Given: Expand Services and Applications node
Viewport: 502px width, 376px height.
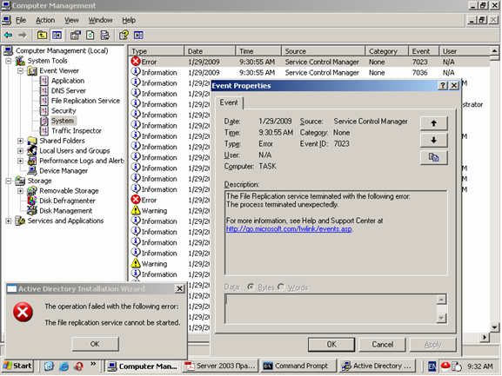Looking at the screenshot, I should 9,221.
